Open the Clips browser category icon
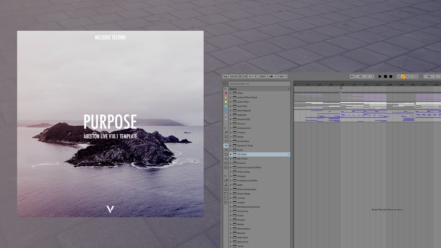 (226, 163)
